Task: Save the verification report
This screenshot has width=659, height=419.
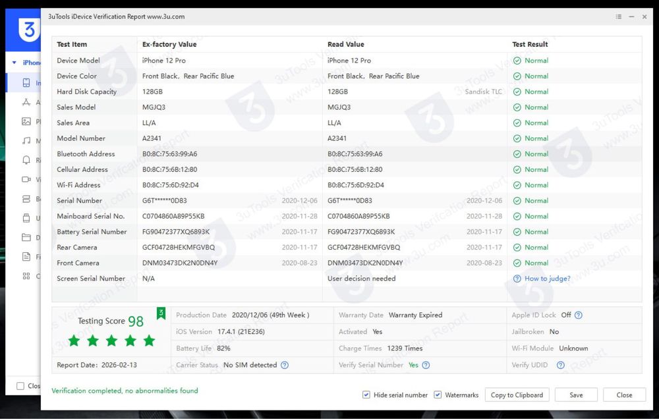Action: [576, 395]
